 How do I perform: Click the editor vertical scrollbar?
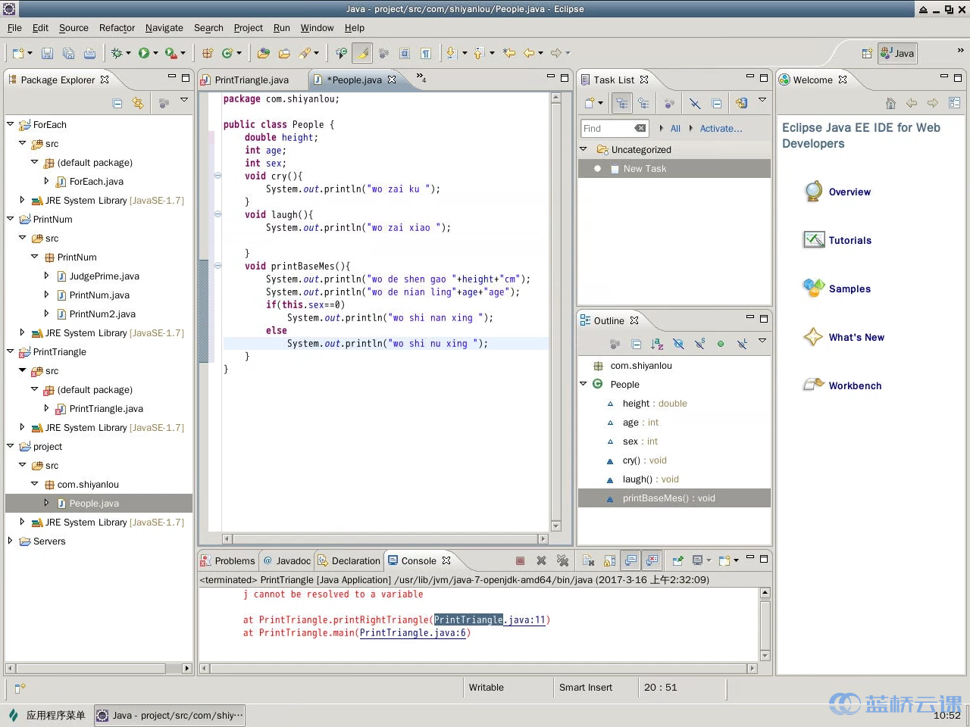[556, 311]
